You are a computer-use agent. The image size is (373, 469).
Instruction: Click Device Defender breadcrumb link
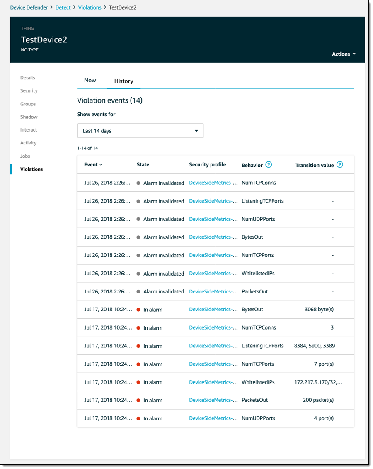pyautogui.click(x=29, y=7)
